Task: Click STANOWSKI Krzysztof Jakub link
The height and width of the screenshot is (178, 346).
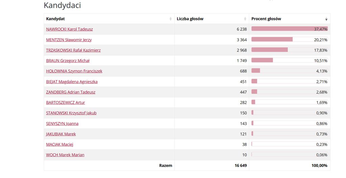Action: [x=71, y=113]
